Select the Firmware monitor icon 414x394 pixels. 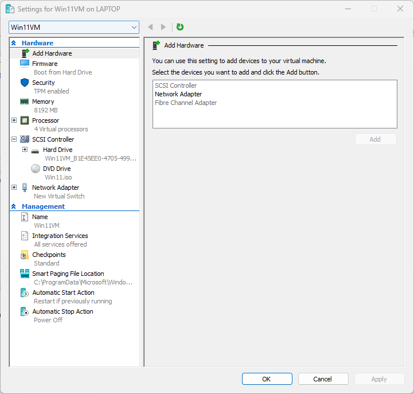point(25,64)
